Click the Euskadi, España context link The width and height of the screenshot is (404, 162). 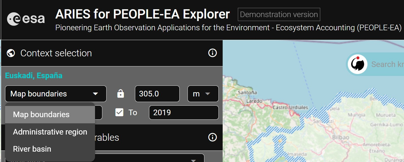[34, 76]
